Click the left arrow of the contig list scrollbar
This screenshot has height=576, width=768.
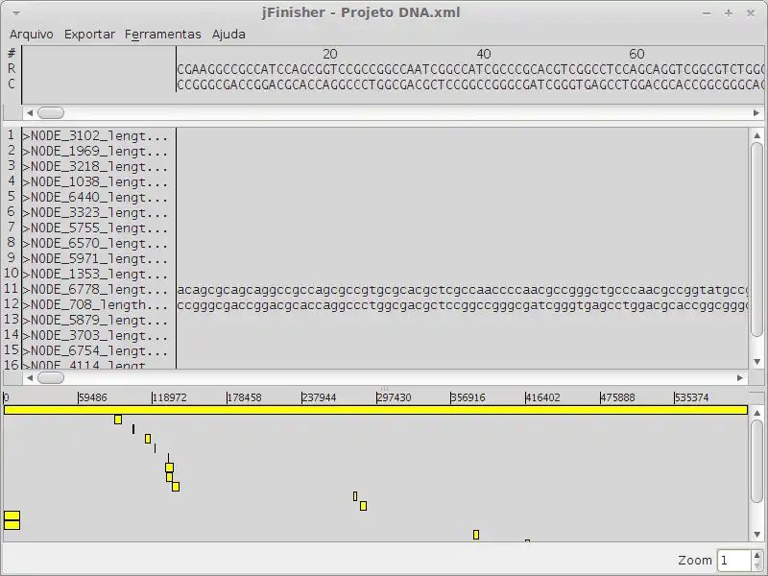[30, 377]
